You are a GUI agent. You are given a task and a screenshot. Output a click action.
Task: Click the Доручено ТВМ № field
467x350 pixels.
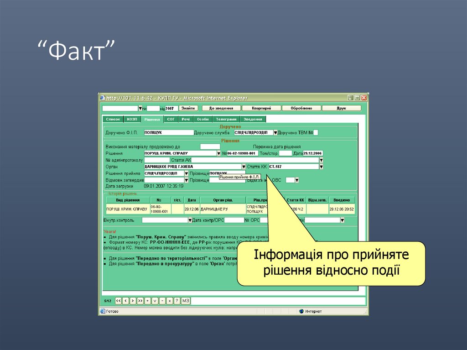click(x=316, y=133)
